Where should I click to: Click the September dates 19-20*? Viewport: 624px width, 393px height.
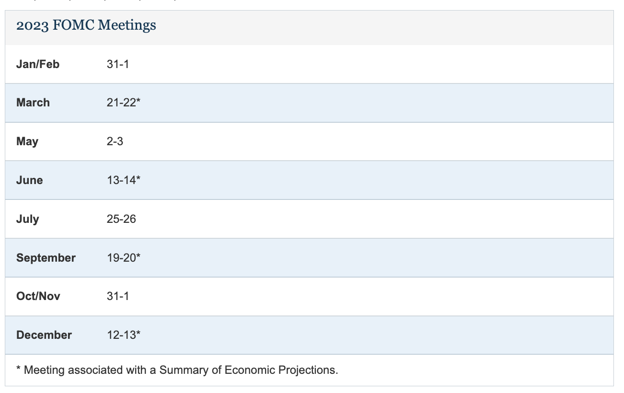[x=124, y=258]
